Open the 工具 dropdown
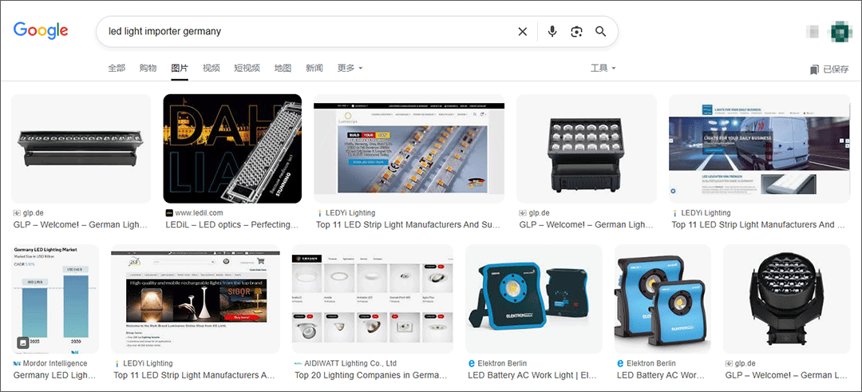 tap(603, 68)
